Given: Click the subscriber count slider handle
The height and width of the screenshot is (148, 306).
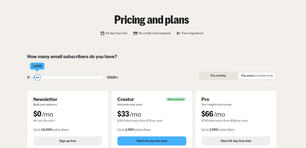Looking at the screenshot, I should pos(37,77).
